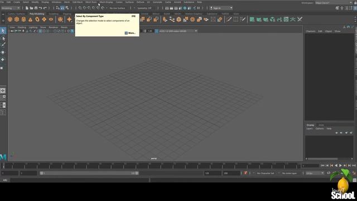Toggle the four-view layout in the left panel
Viewport: 357px width, 201px height.
[x=3, y=98]
